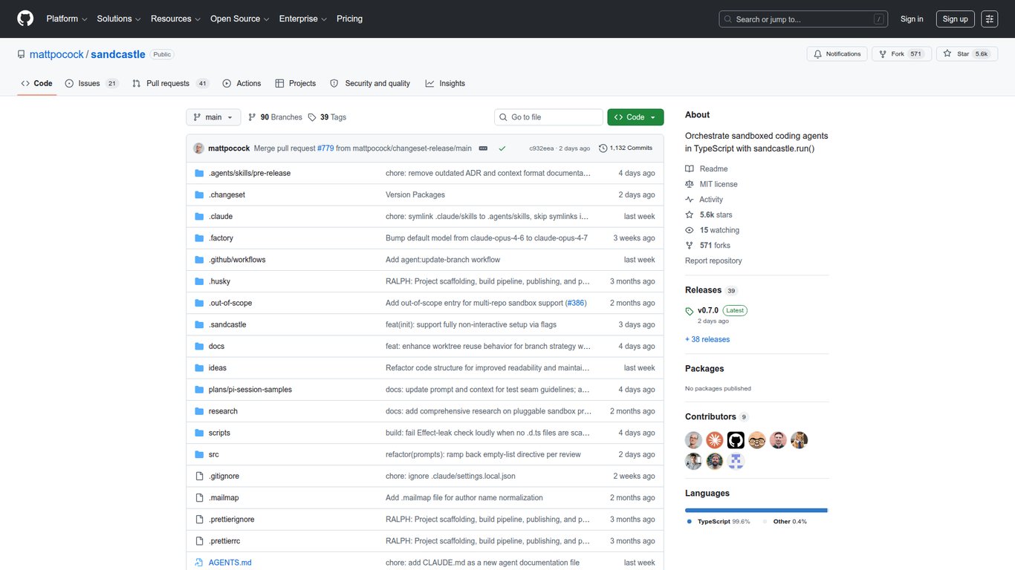Click the folder icon in the src row
Image resolution: width=1015 pixels, height=570 pixels.
coord(199,454)
